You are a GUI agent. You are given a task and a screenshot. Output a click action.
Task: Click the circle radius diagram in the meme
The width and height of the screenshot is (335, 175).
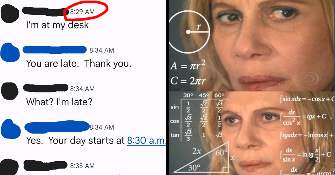click(188, 32)
